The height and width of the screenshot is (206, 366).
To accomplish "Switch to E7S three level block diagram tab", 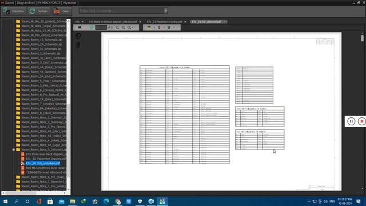I will point(113,22).
